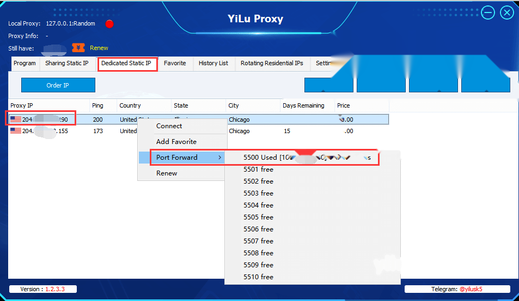The height and width of the screenshot is (301, 519).
Task: Open the Rotating Residential IPs tab
Action: click(272, 63)
